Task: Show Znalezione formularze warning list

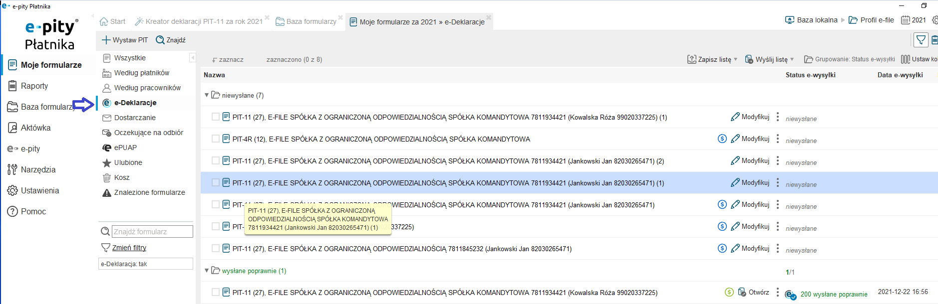Action: 144,192
